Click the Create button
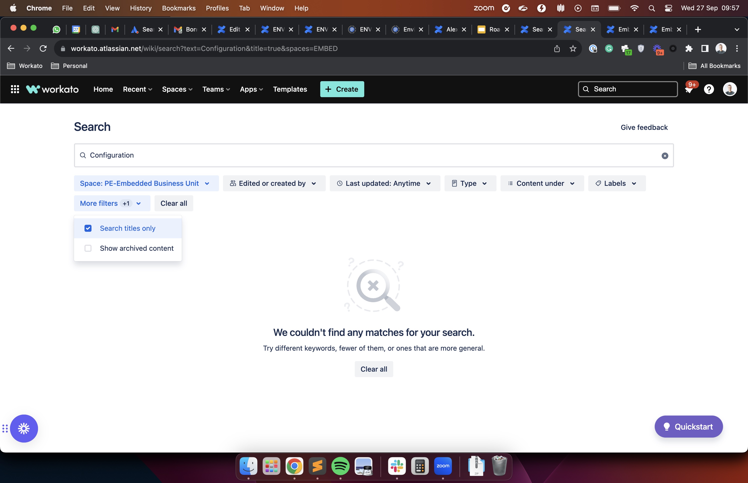The width and height of the screenshot is (748, 483). (x=342, y=89)
